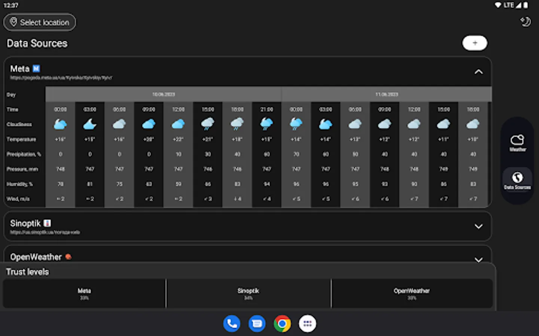Click the OpenWeather source logo icon

(x=68, y=256)
